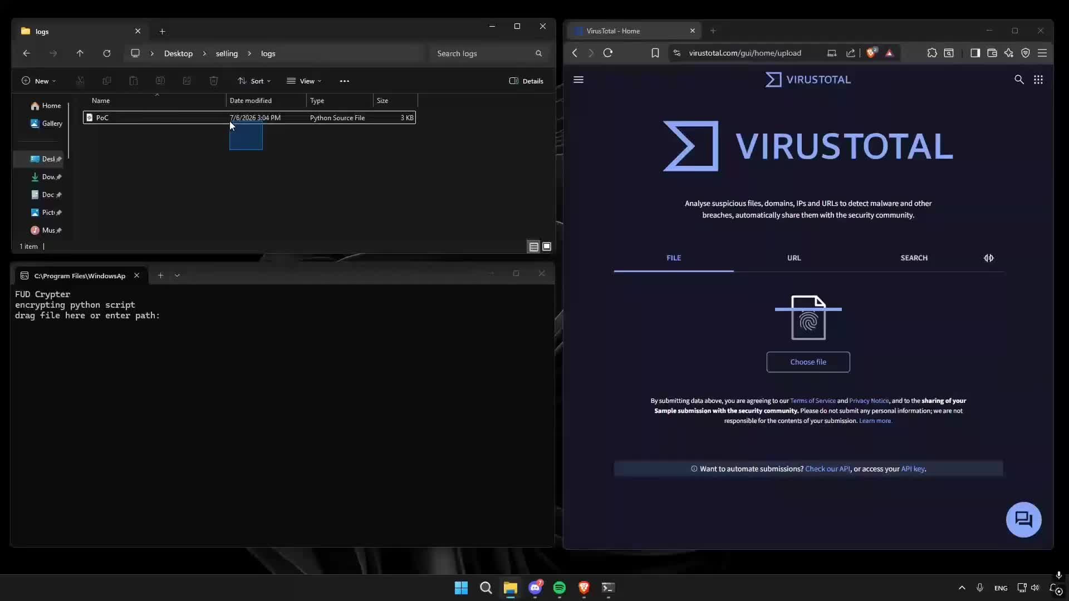Screen dimensions: 1069x601
Task: Go up one folder level in File Explorer
Action: pyautogui.click(x=80, y=53)
